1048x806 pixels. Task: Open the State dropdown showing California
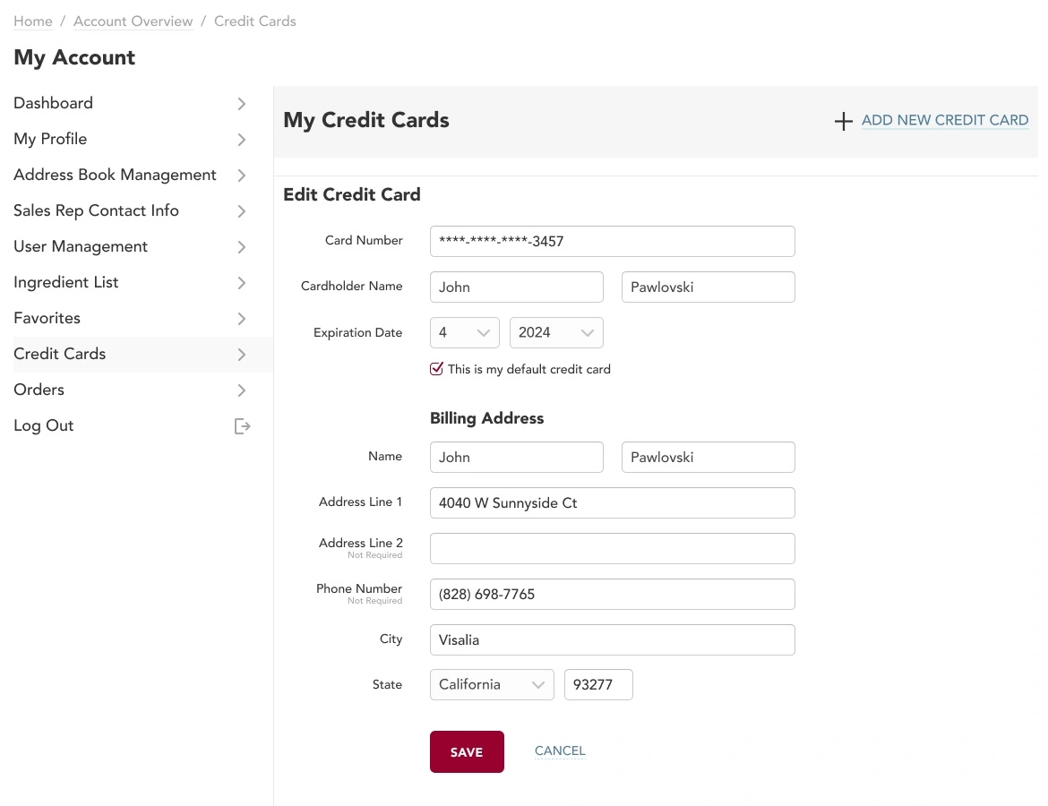point(492,685)
